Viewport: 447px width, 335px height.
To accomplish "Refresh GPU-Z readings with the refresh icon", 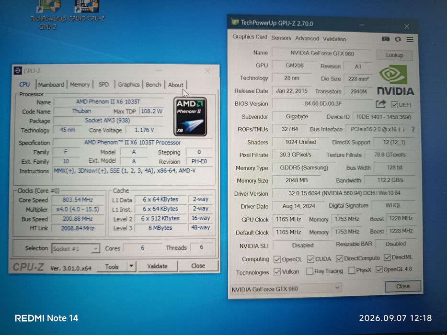I will (398, 39).
